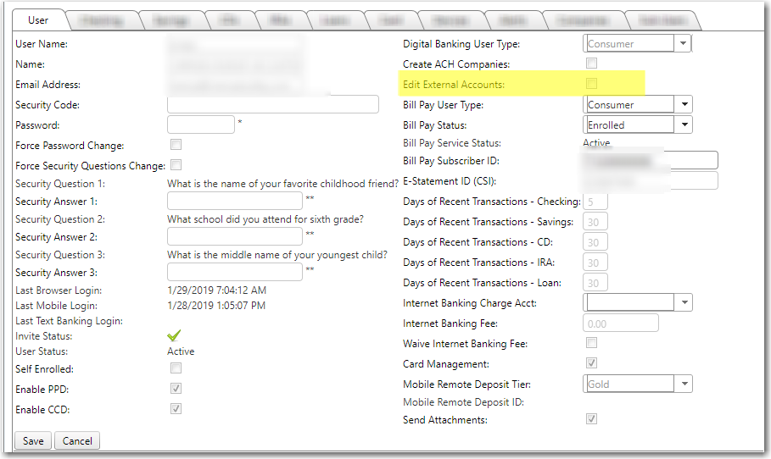Enable Waive Internet Banking Fee
This screenshot has width=771, height=459.
[592, 343]
